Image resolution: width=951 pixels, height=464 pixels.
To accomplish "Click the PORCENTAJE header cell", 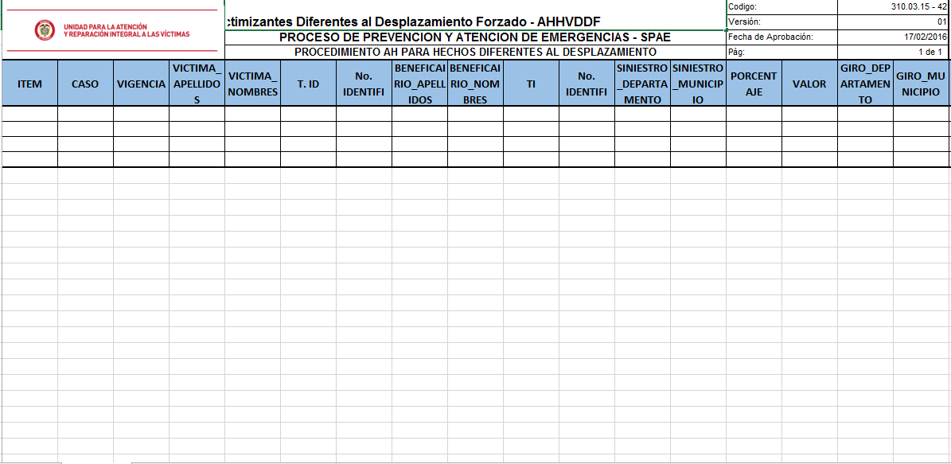I will pyautogui.click(x=754, y=84).
